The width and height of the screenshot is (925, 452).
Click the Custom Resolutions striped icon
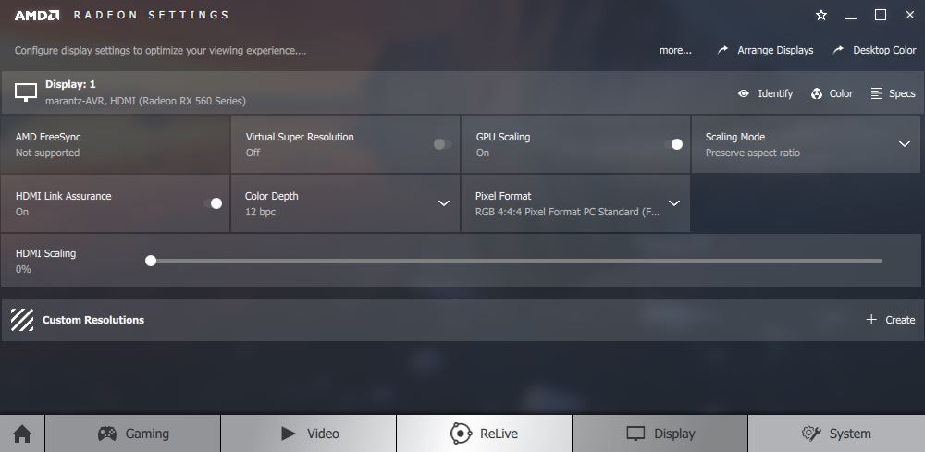coord(22,320)
